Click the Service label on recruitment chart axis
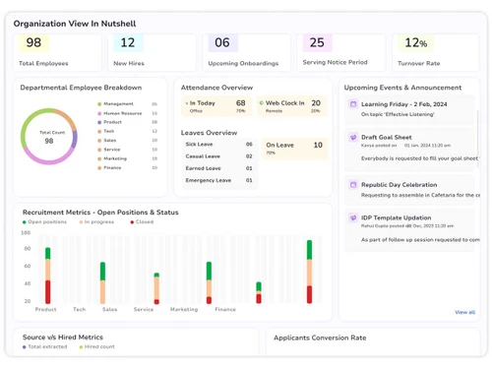This screenshot has width=492, height=369. [x=144, y=309]
